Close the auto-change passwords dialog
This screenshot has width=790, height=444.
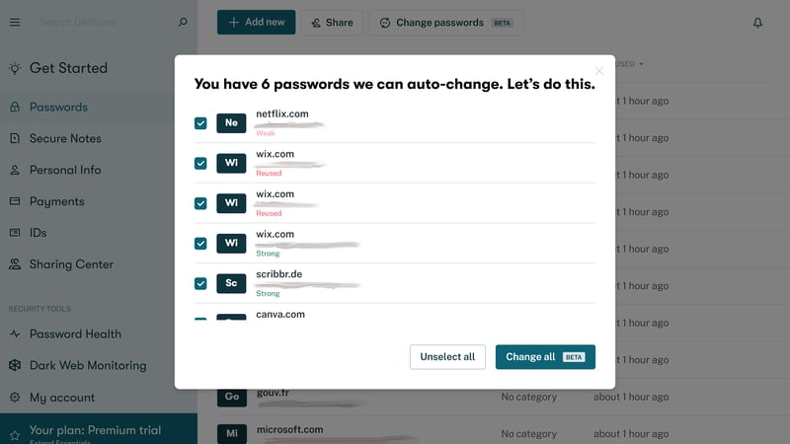coord(598,71)
